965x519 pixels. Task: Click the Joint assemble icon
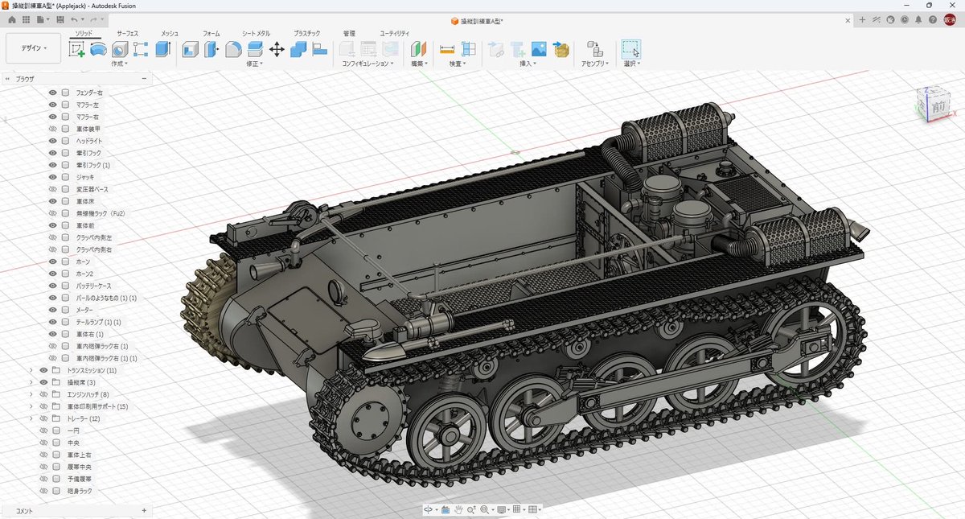[x=594, y=50]
